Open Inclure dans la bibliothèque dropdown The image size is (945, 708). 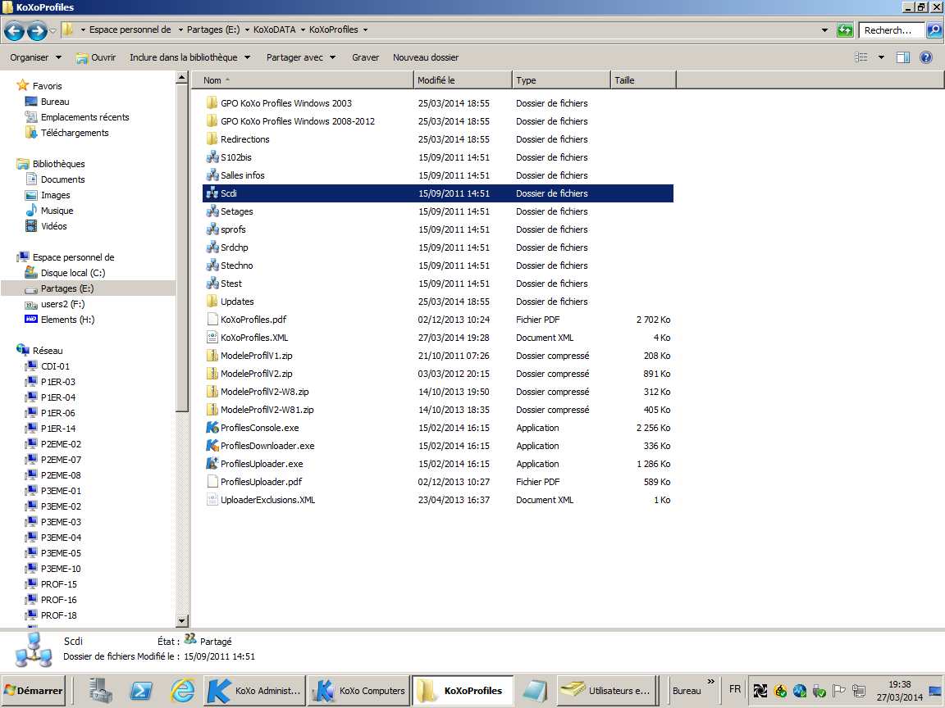(190, 57)
